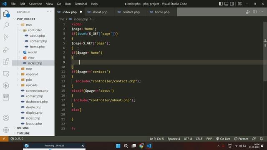This screenshot has height=150, width=267.
Task: Open the Run and Debug view
Action: click(6, 50)
